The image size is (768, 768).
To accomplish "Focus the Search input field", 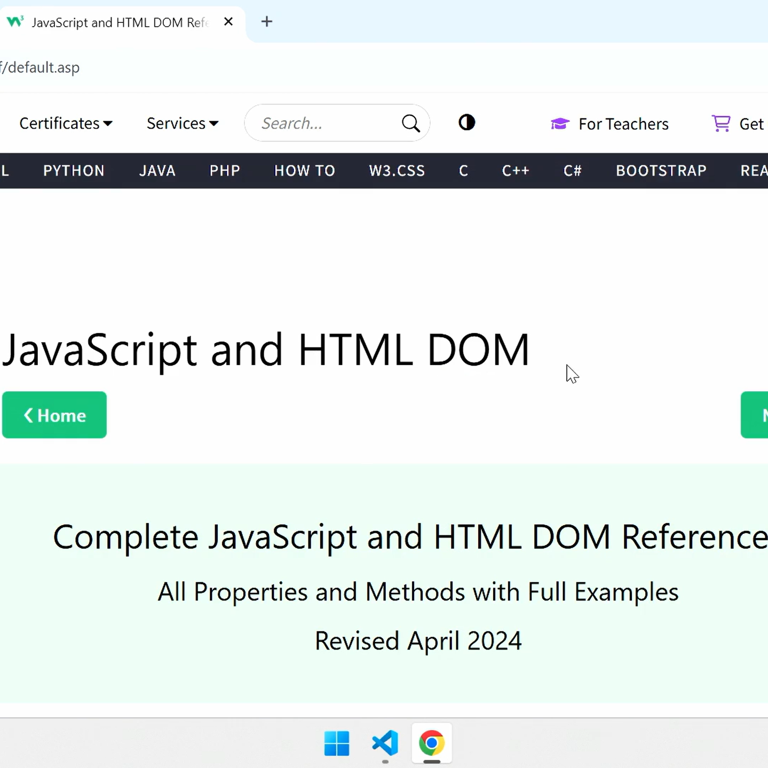I will click(326, 123).
